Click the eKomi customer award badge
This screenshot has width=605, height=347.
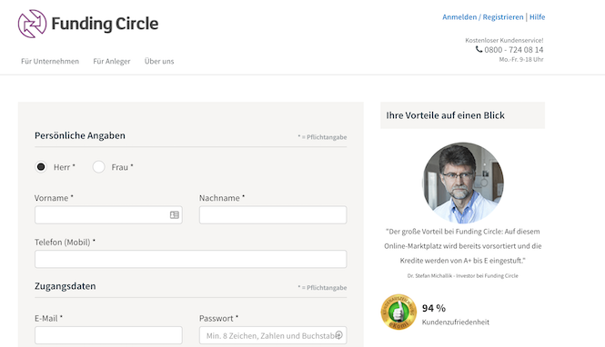coord(398,312)
